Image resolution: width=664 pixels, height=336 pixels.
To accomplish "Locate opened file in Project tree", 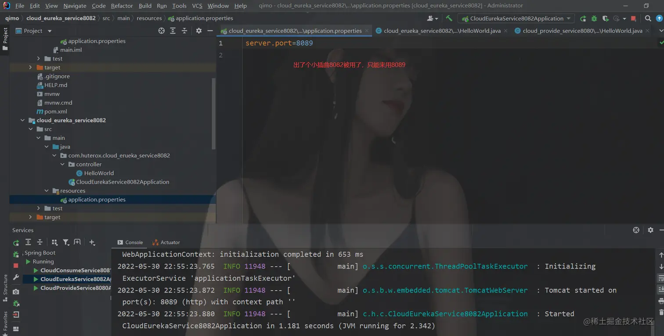I will [162, 31].
